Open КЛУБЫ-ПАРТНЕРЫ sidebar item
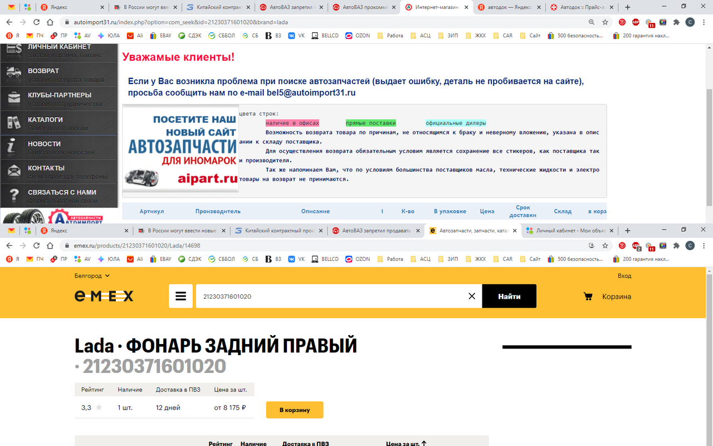The image size is (713, 446). click(x=58, y=99)
